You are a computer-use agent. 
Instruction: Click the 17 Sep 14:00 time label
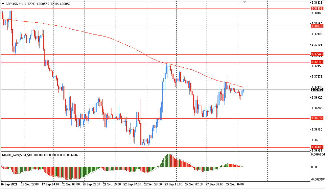point(50,184)
